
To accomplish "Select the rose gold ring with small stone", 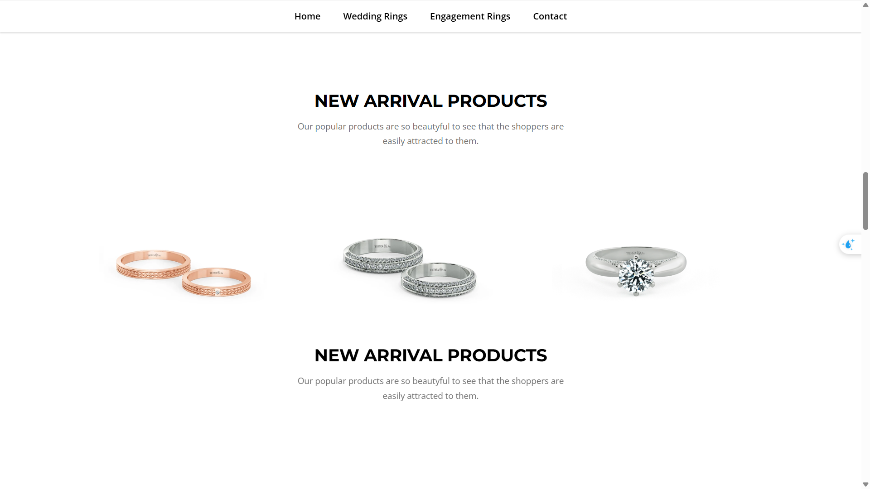I will (217, 282).
